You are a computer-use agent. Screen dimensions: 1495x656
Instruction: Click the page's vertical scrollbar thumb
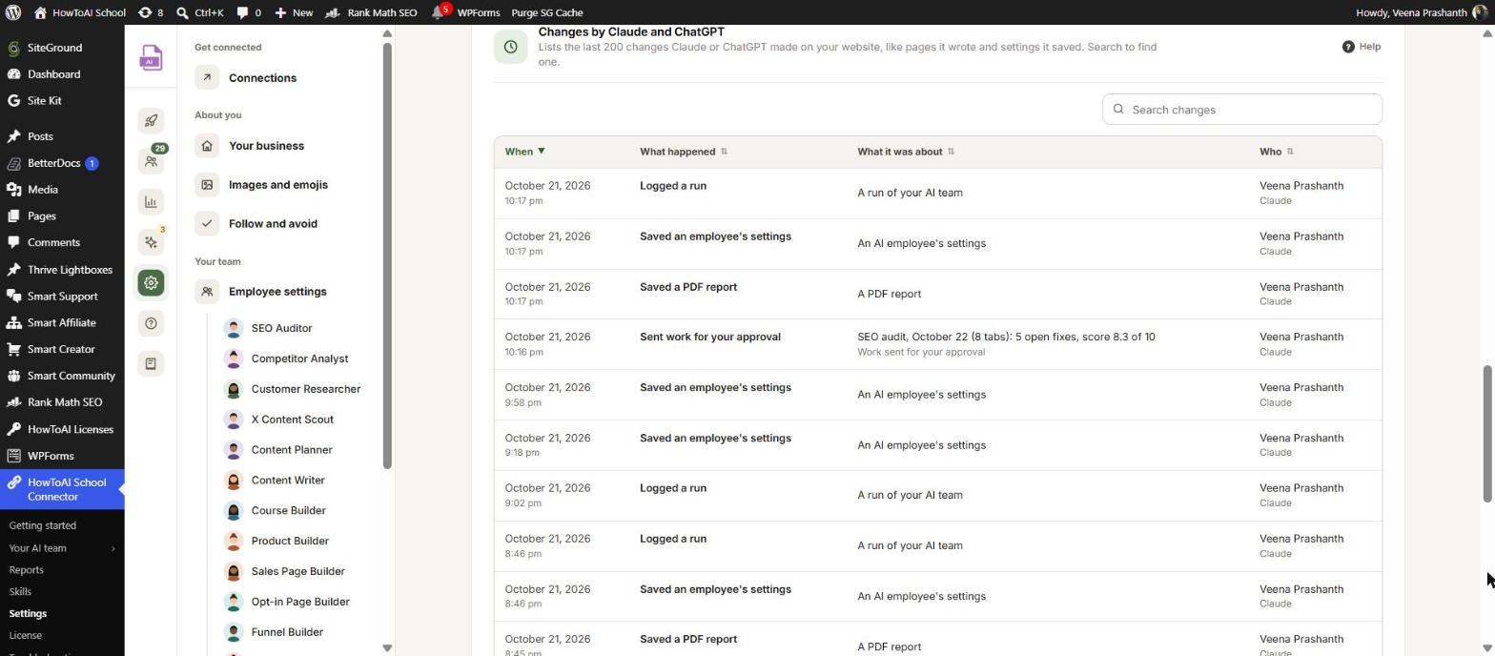[1487, 434]
